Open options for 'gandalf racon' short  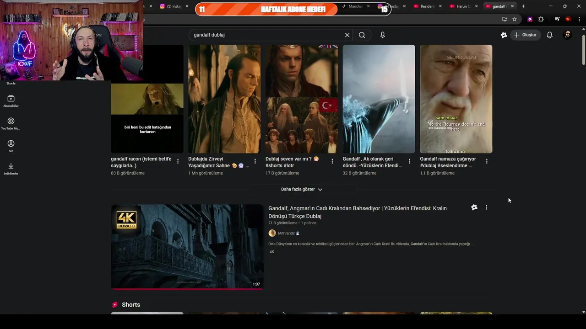click(178, 161)
